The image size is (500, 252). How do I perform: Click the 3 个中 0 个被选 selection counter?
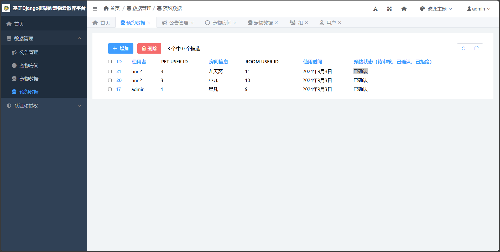coord(184,49)
